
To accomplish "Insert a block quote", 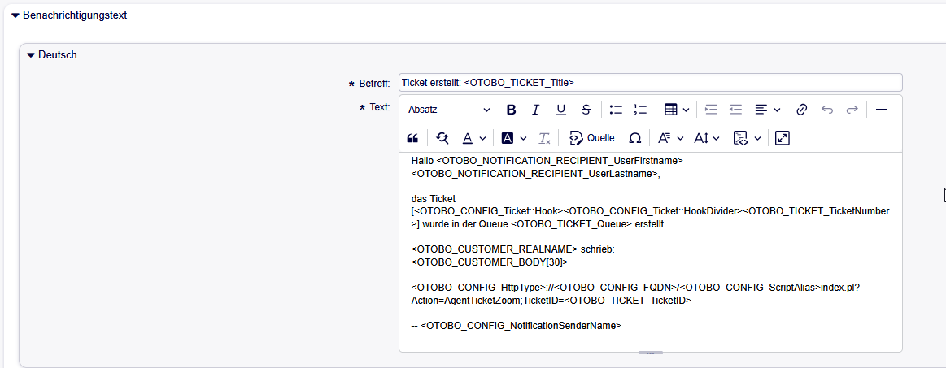I will pos(412,138).
